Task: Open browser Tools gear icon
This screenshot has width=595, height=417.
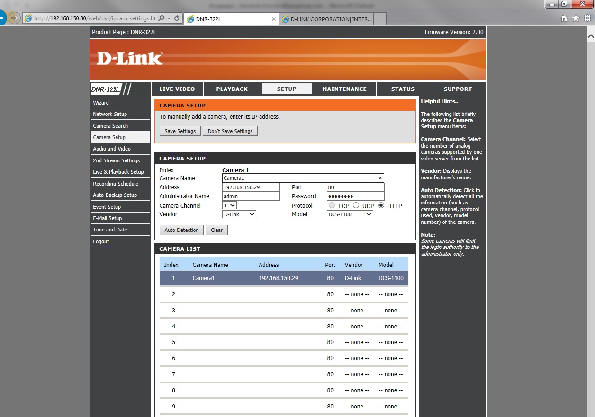Action: click(587, 18)
